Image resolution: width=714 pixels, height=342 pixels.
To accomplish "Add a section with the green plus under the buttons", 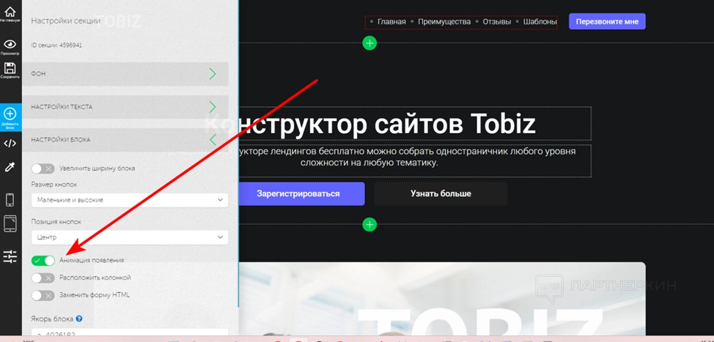I will click(369, 224).
